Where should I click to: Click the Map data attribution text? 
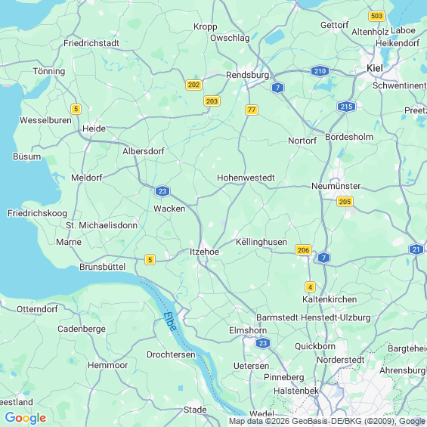pos(327,421)
